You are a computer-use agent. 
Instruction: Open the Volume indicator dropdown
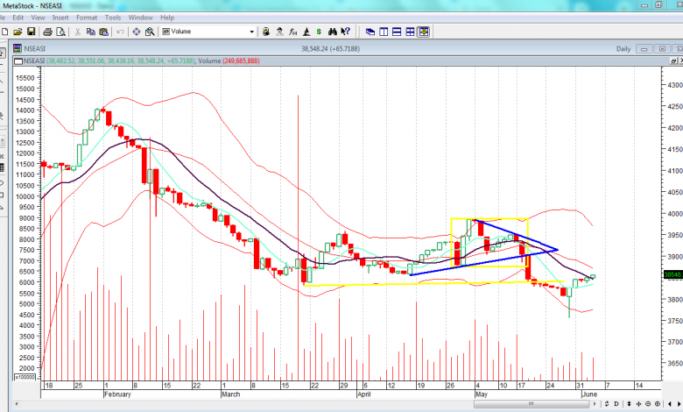(x=251, y=32)
